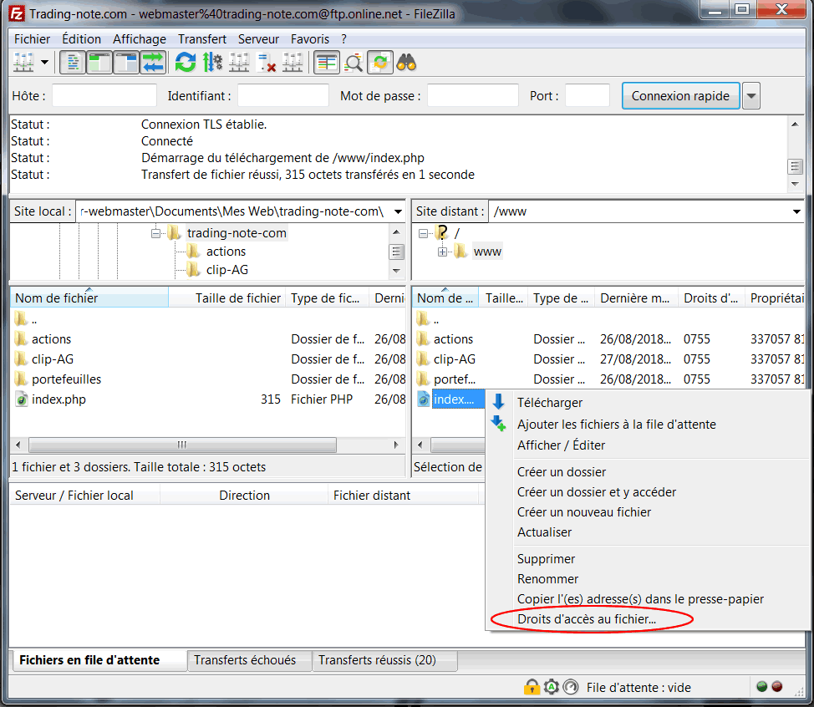Search remote files with binoculars icon

click(406, 63)
